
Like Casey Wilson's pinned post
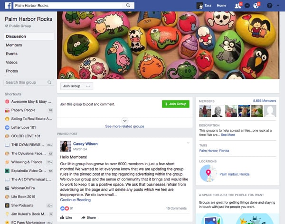click(x=66, y=217)
